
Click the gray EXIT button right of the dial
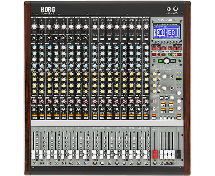pos(173,61)
